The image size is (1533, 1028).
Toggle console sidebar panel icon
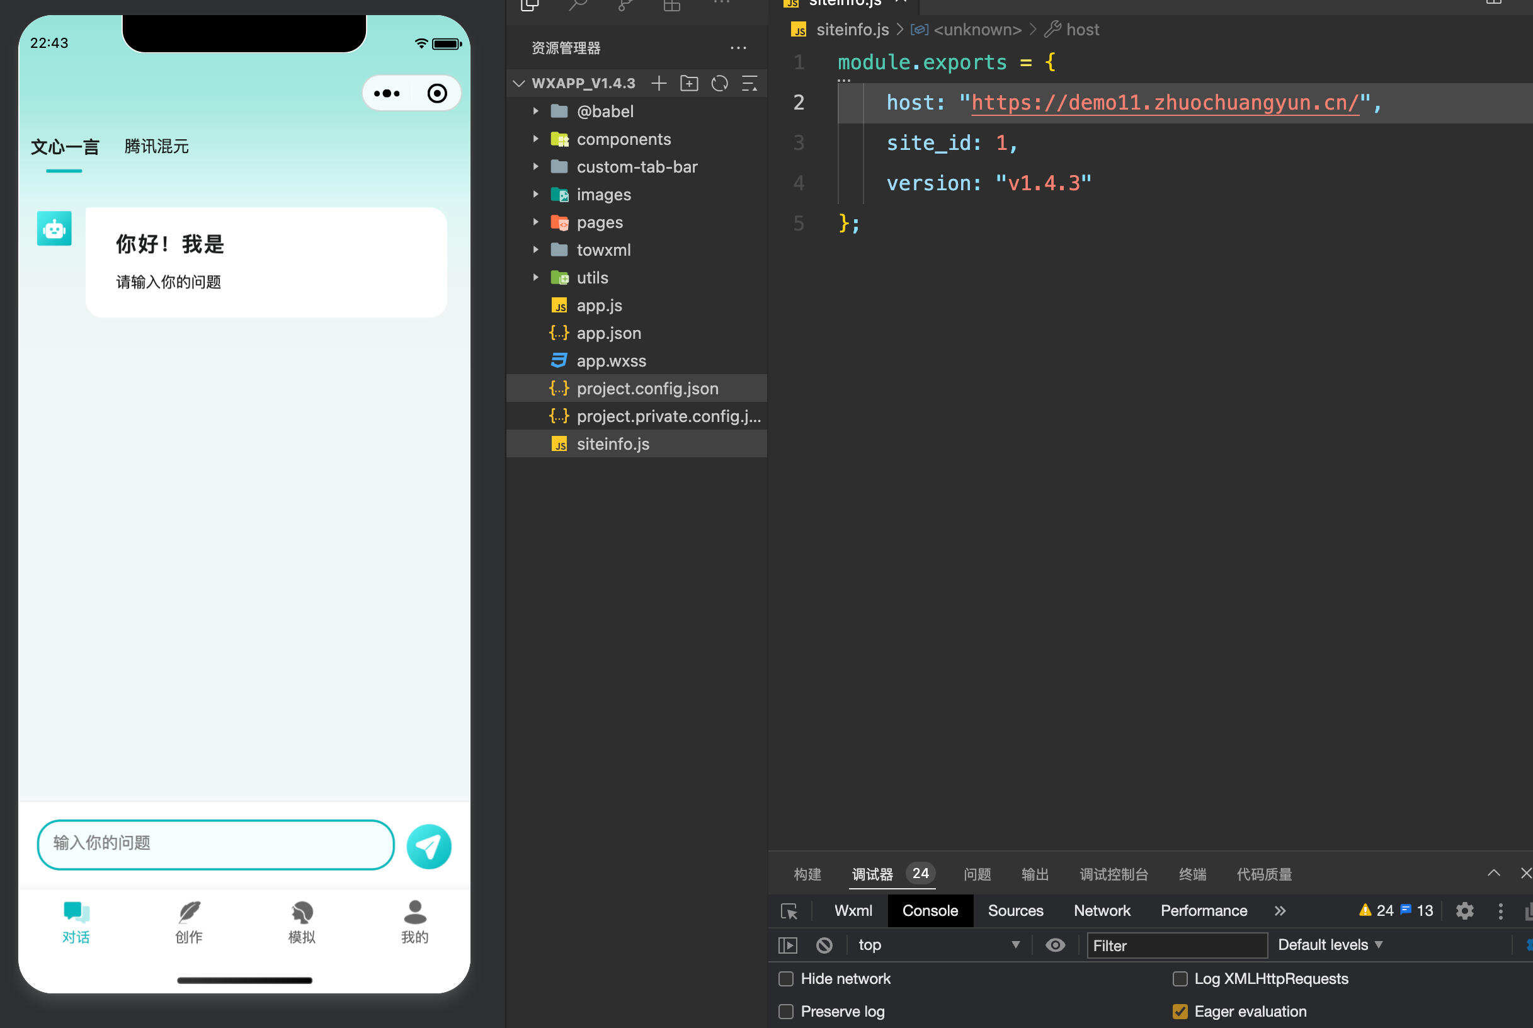pos(787,945)
